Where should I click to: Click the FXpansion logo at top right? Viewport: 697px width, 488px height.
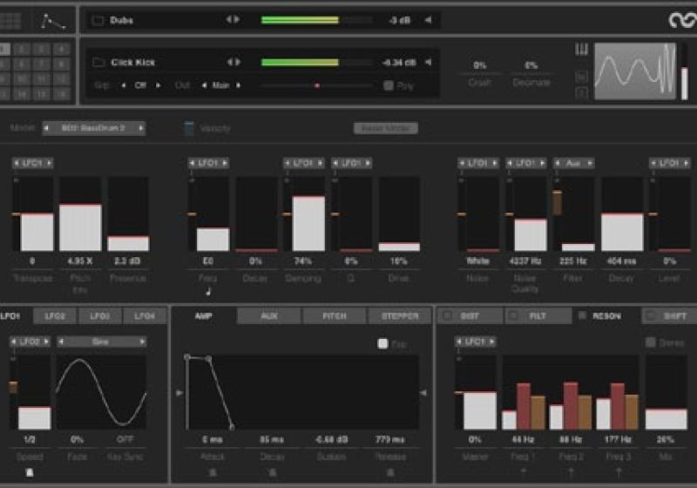pos(683,20)
